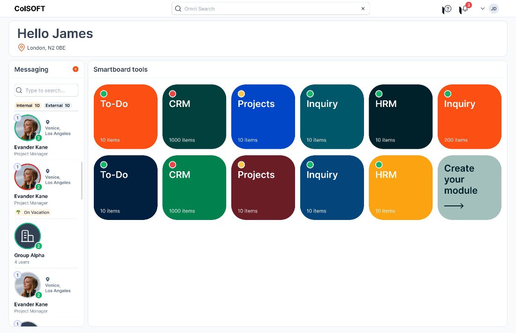
Task: Expand the user account chevron dropdown
Action: (482, 9)
